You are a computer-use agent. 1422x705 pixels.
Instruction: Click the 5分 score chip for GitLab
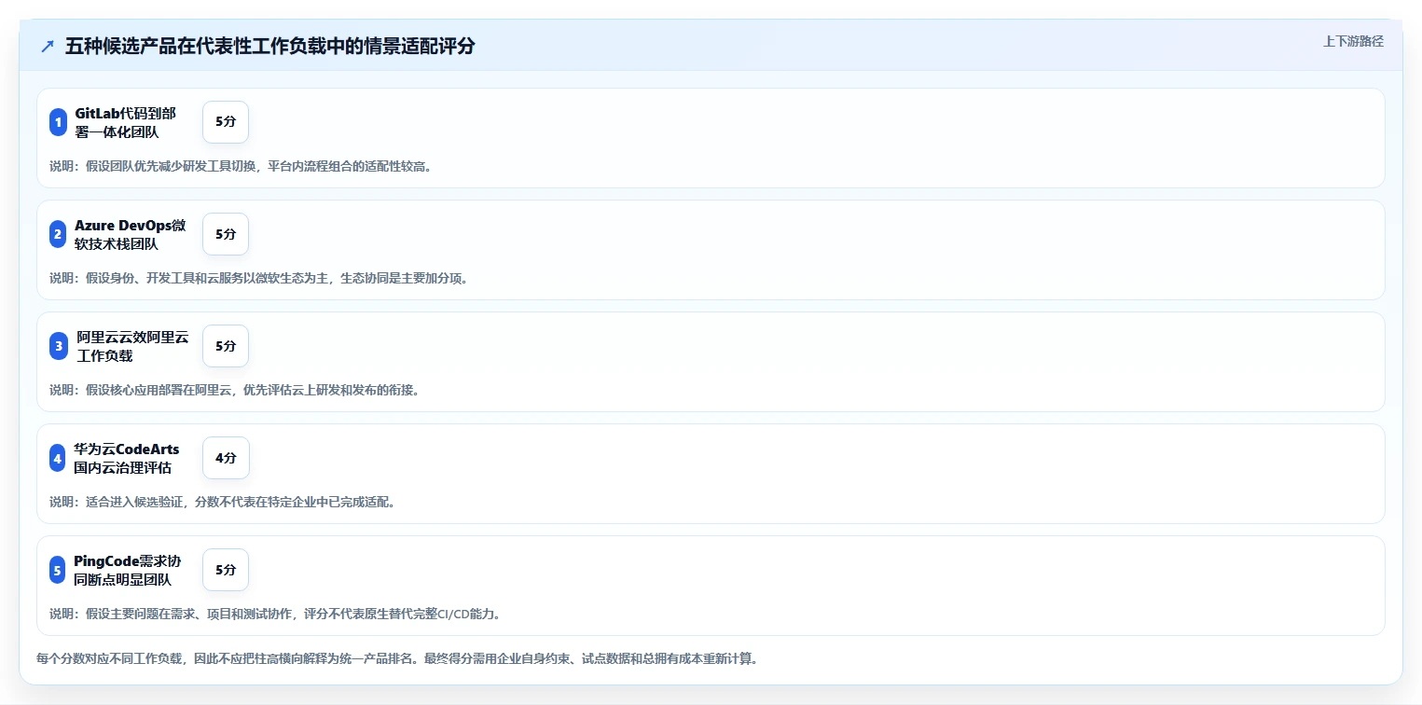point(226,122)
